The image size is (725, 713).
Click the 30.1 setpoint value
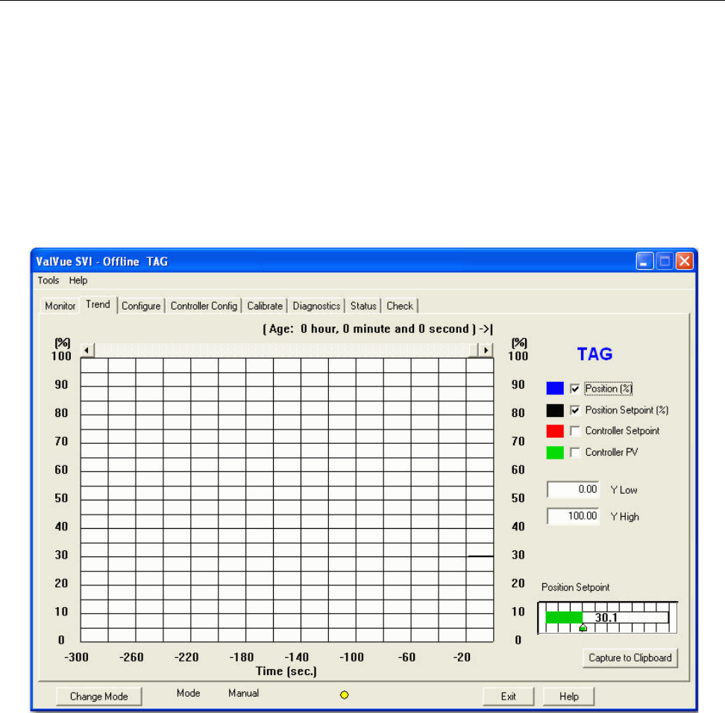[606, 618]
